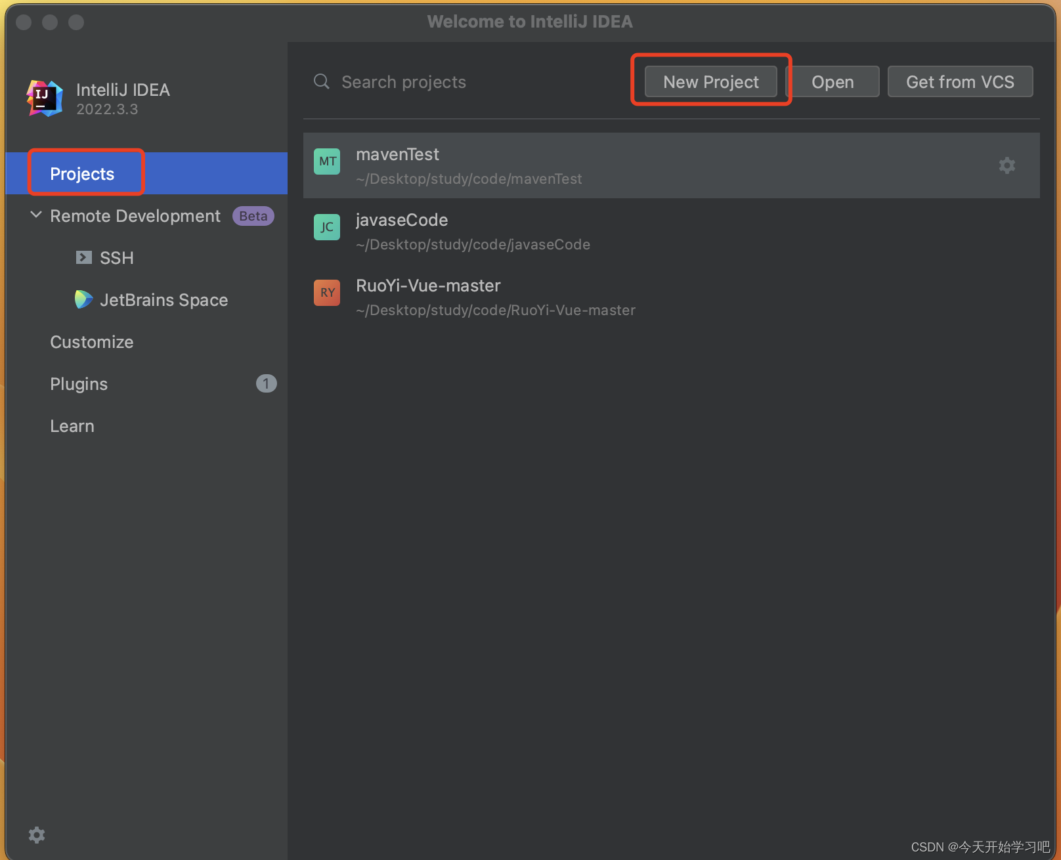Click the IntelliJ IDEA product name text
Screen dimensions: 1061x860
tap(123, 90)
